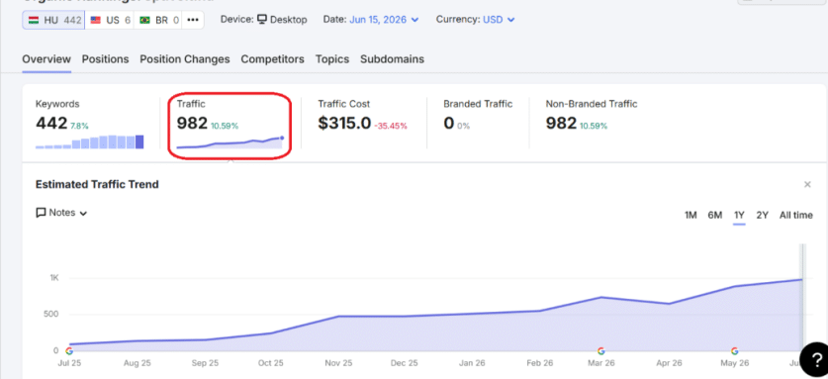Click the Traffic sparkline mini chart
Image resolution: width=828 pixels, height=379 pixels.
click(230, 142)
